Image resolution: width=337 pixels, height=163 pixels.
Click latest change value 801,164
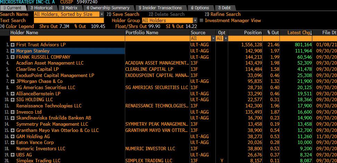tap(303, 45)
